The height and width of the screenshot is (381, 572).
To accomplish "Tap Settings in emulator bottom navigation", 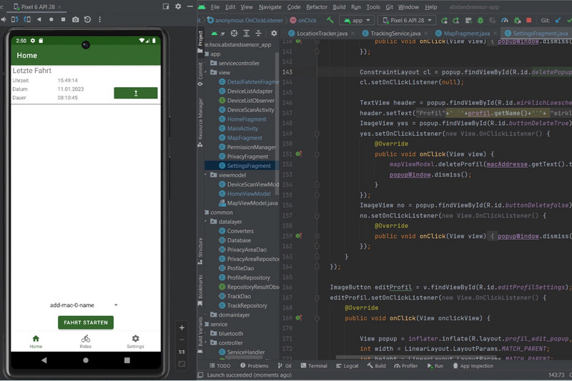I will 135,342.
